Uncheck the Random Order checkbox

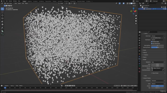click(x=152, y=42)
